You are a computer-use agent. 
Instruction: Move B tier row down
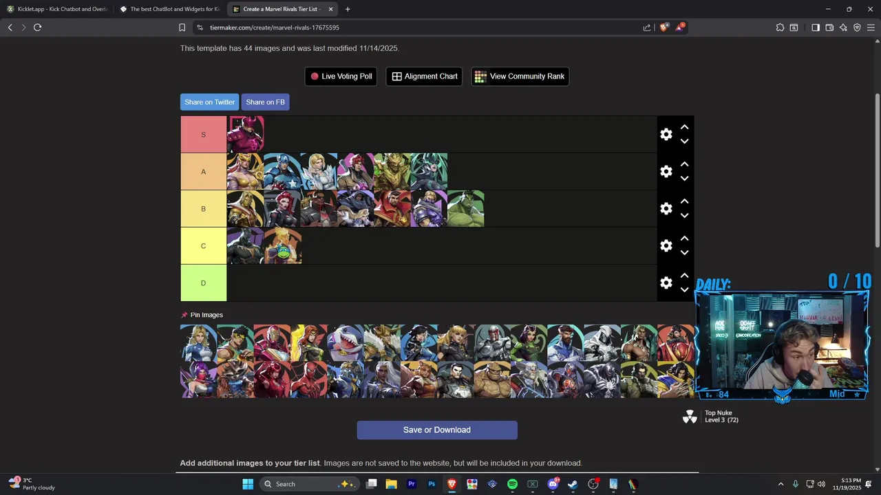click(684, 216)
